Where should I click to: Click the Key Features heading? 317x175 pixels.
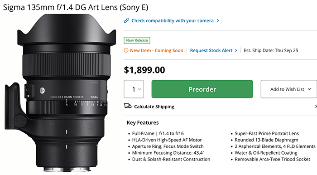(x=143, y=122)
